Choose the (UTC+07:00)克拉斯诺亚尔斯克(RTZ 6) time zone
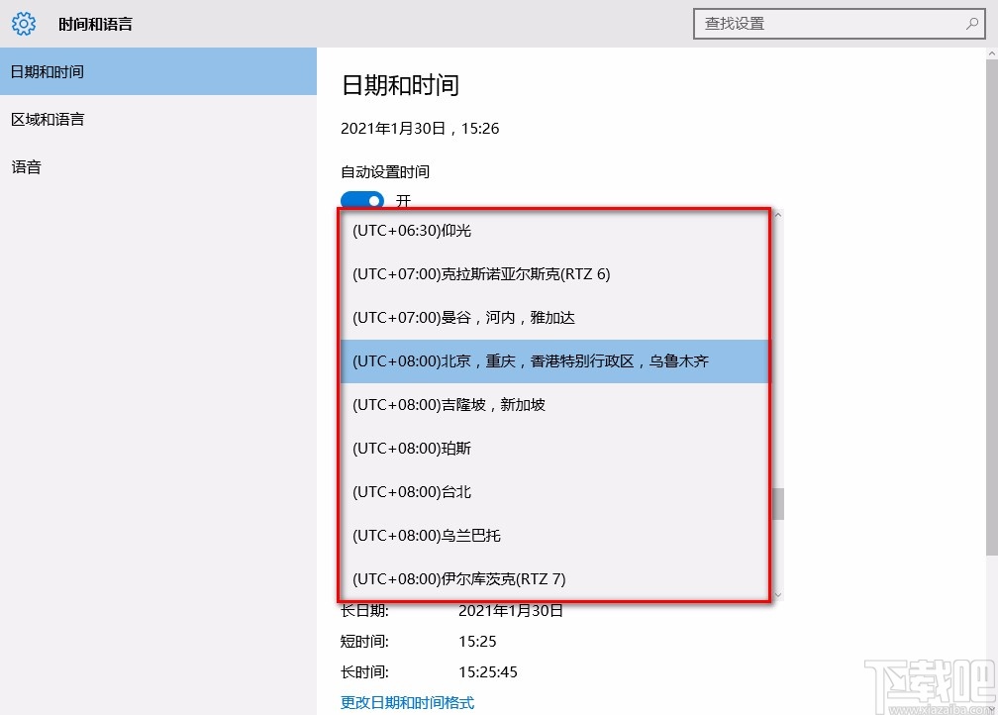Screen dimensions: 998x715 [x=482, y=273]
